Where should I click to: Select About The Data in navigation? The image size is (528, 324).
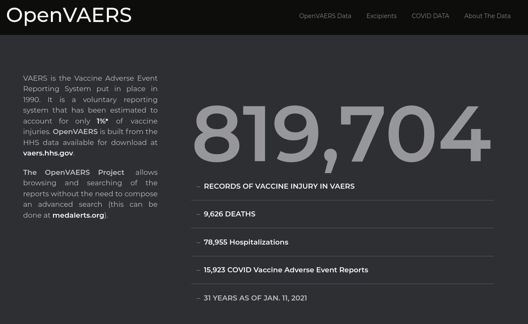pyautogui.click(x=487, y=16)
